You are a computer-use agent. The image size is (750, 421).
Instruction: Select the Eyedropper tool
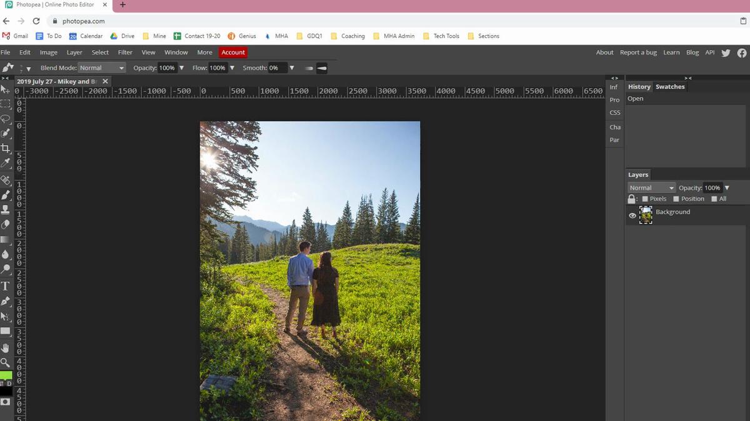[x=6, y=164]
